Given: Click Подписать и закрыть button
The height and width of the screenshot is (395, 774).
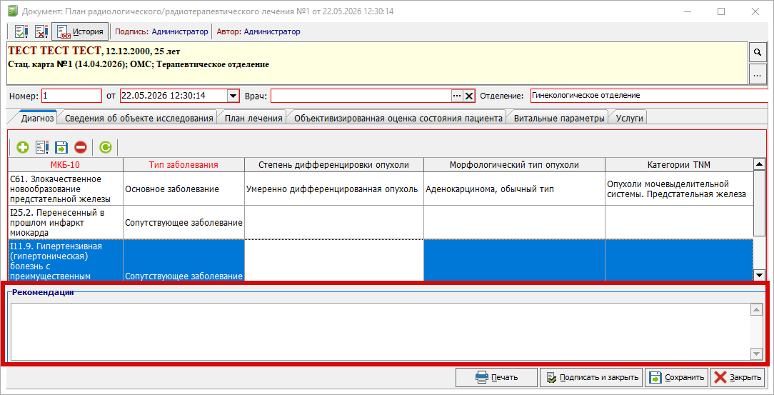Looking at the screenshot, I should pos(593,378).
